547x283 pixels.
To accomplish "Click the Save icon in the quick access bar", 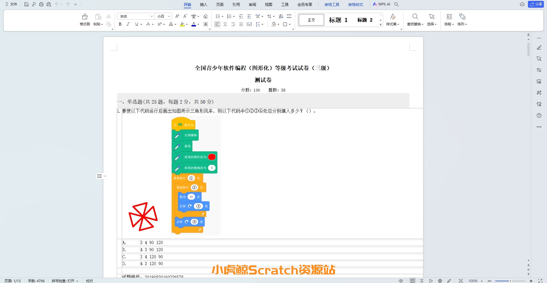I will [26, 4].
